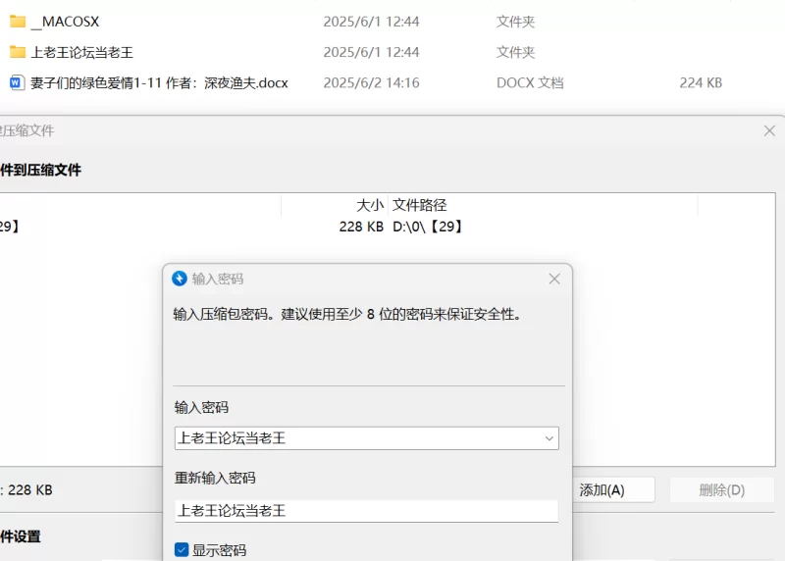Close the 输入密码 dialog

[554, 279]
